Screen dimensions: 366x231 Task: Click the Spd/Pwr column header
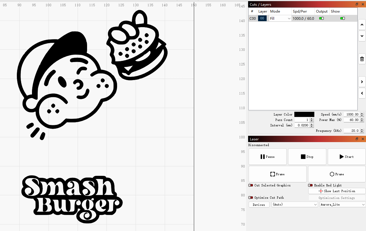pos(303,11)
